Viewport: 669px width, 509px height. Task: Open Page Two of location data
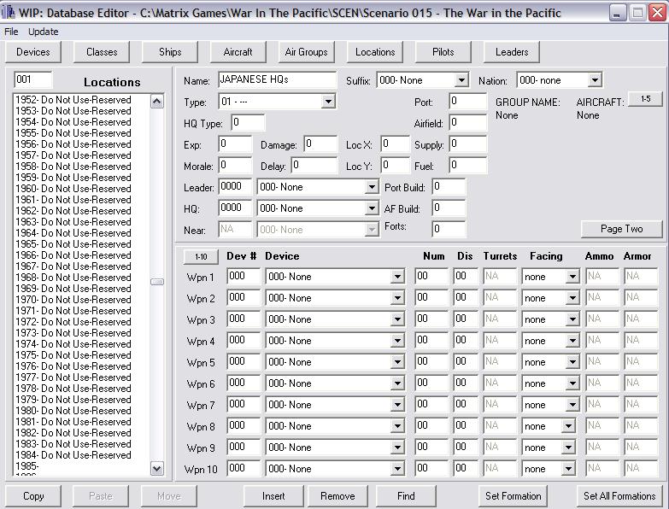tap(622, 229)
